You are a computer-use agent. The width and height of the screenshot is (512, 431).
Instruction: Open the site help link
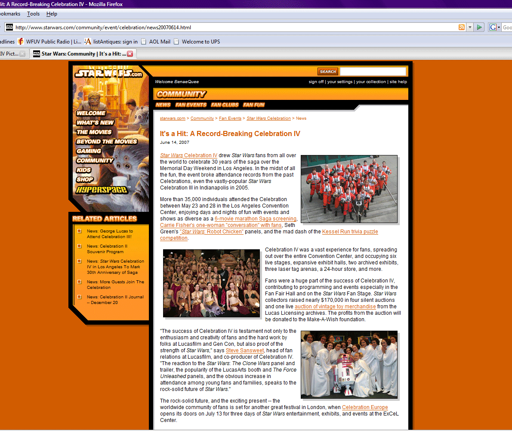coord(398,82)
